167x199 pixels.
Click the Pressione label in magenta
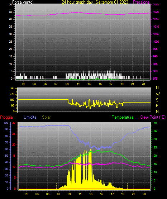pos(141,2)
